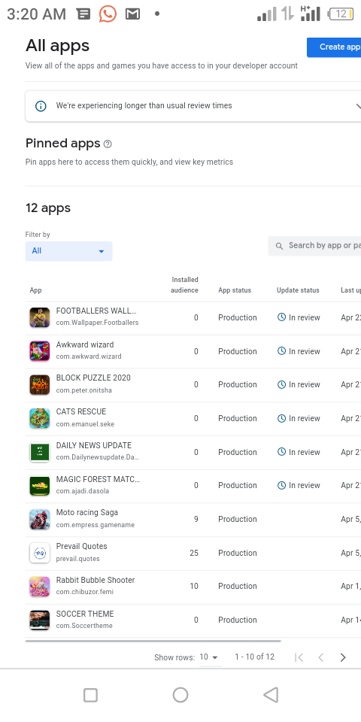The height and width of the screenshot is (722, 361).
Task: Tap WhatsApp notification icon in status bar
Action: coord(108,14)
